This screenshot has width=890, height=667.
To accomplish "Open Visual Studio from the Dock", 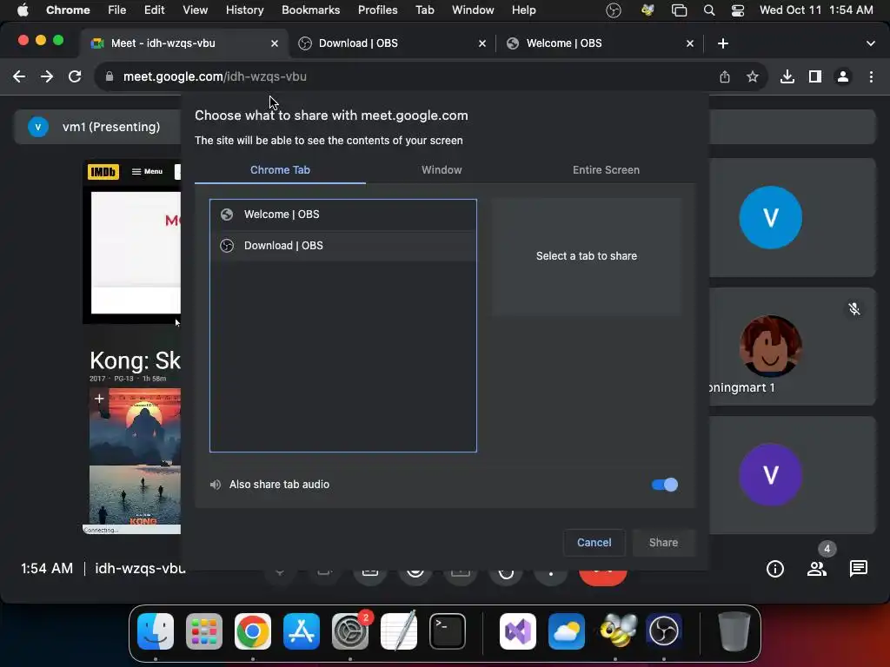I will 518,631.
